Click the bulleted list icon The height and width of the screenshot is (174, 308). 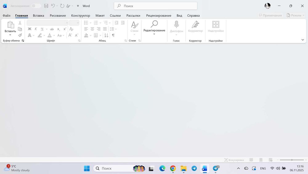point(86,23)
